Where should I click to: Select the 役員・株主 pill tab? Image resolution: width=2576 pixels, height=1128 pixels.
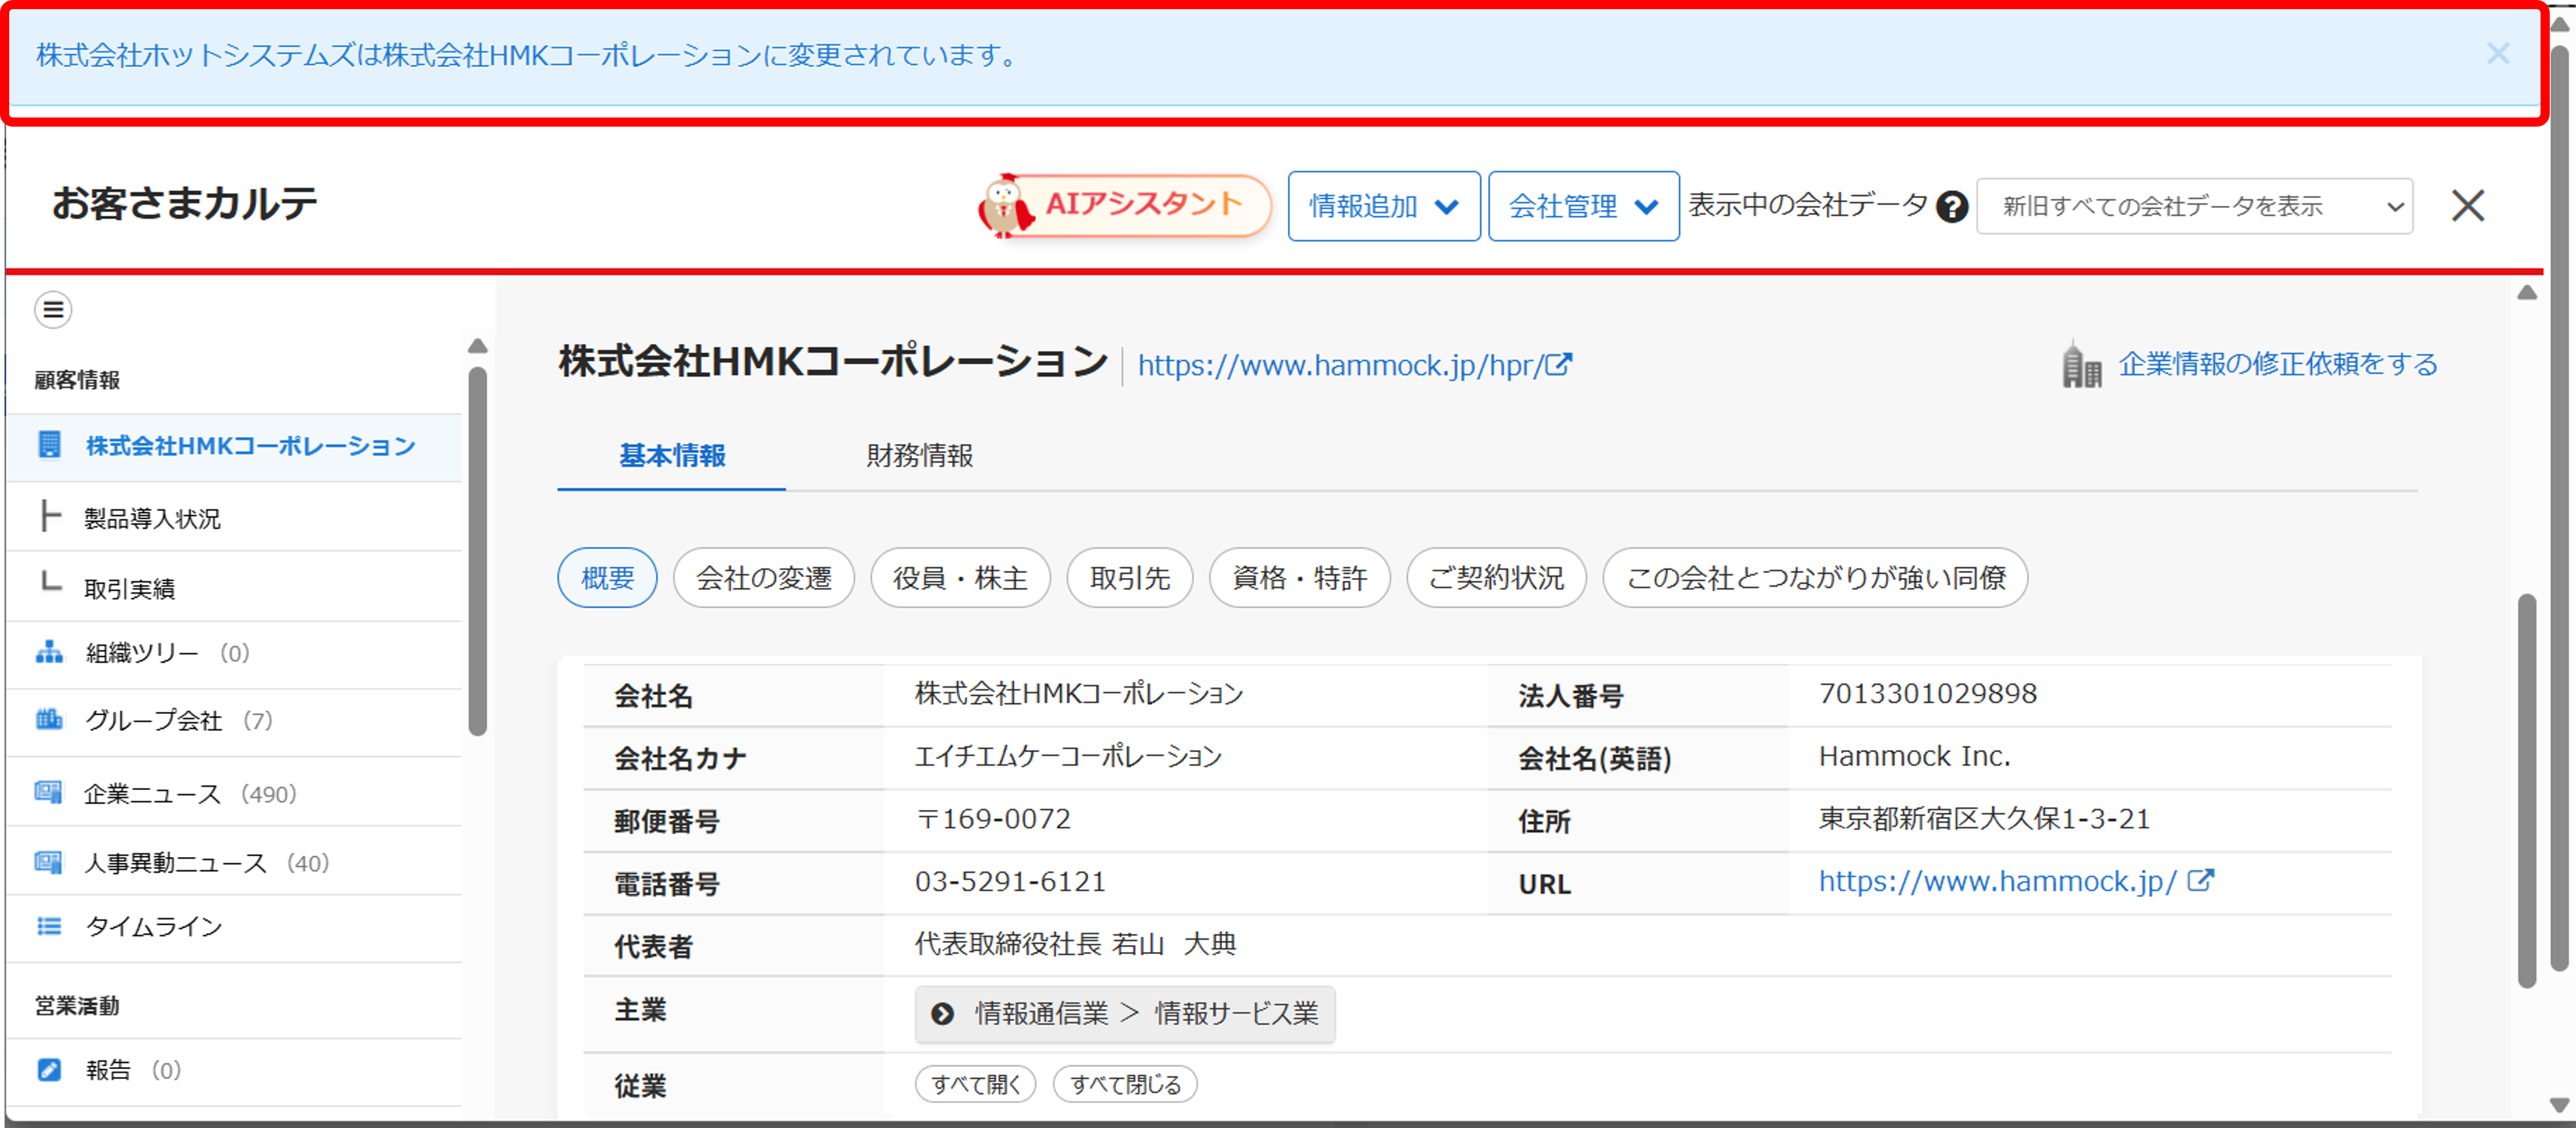point(960,577)
